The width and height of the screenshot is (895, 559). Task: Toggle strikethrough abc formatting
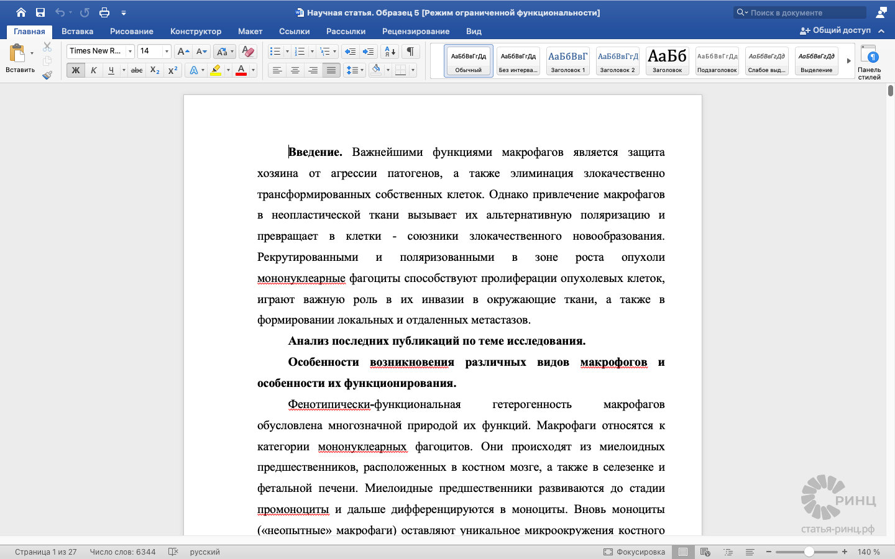137,70
